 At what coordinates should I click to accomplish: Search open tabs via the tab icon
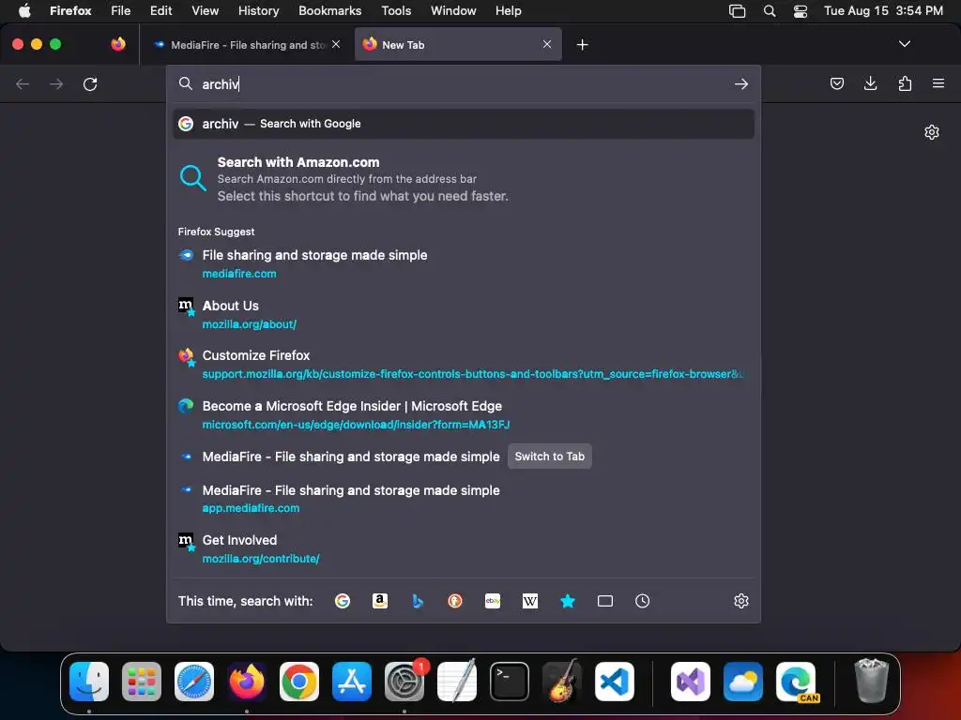[605, 601]
